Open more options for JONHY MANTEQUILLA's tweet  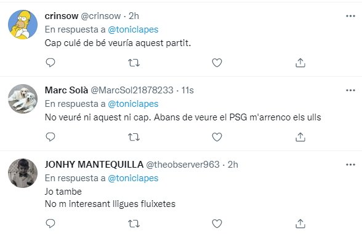pos(350,165)
